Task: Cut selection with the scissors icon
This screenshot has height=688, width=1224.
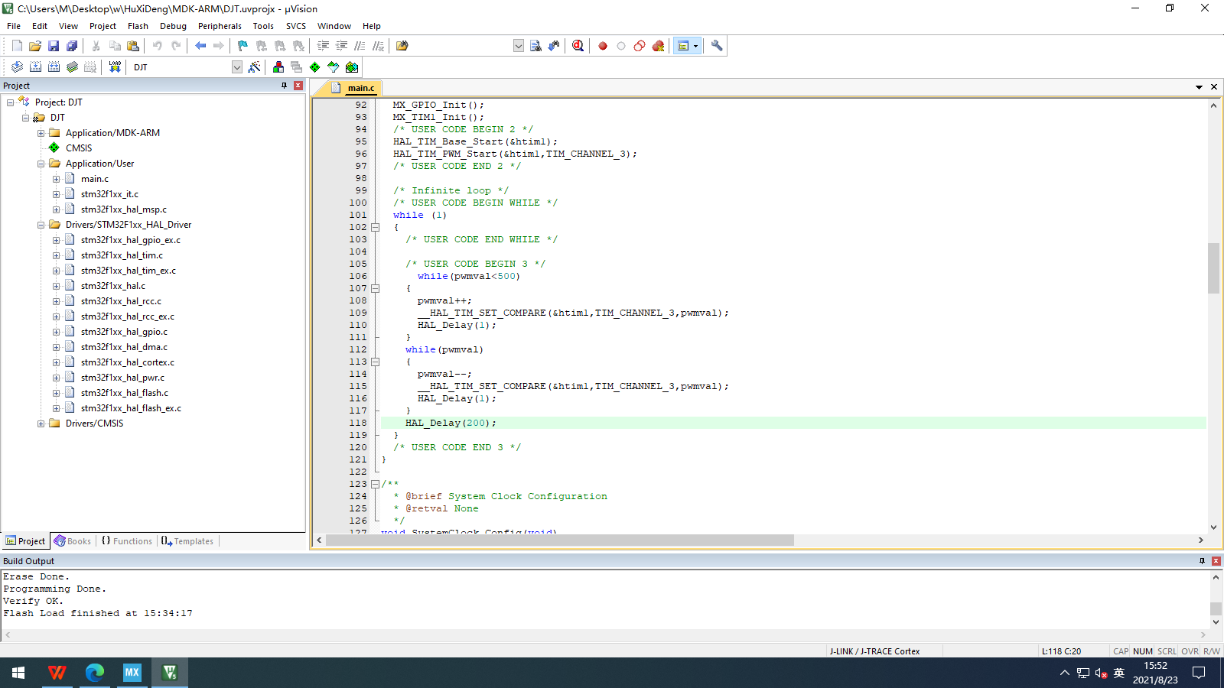Action: pyautogui.click(x=96, y=46)
